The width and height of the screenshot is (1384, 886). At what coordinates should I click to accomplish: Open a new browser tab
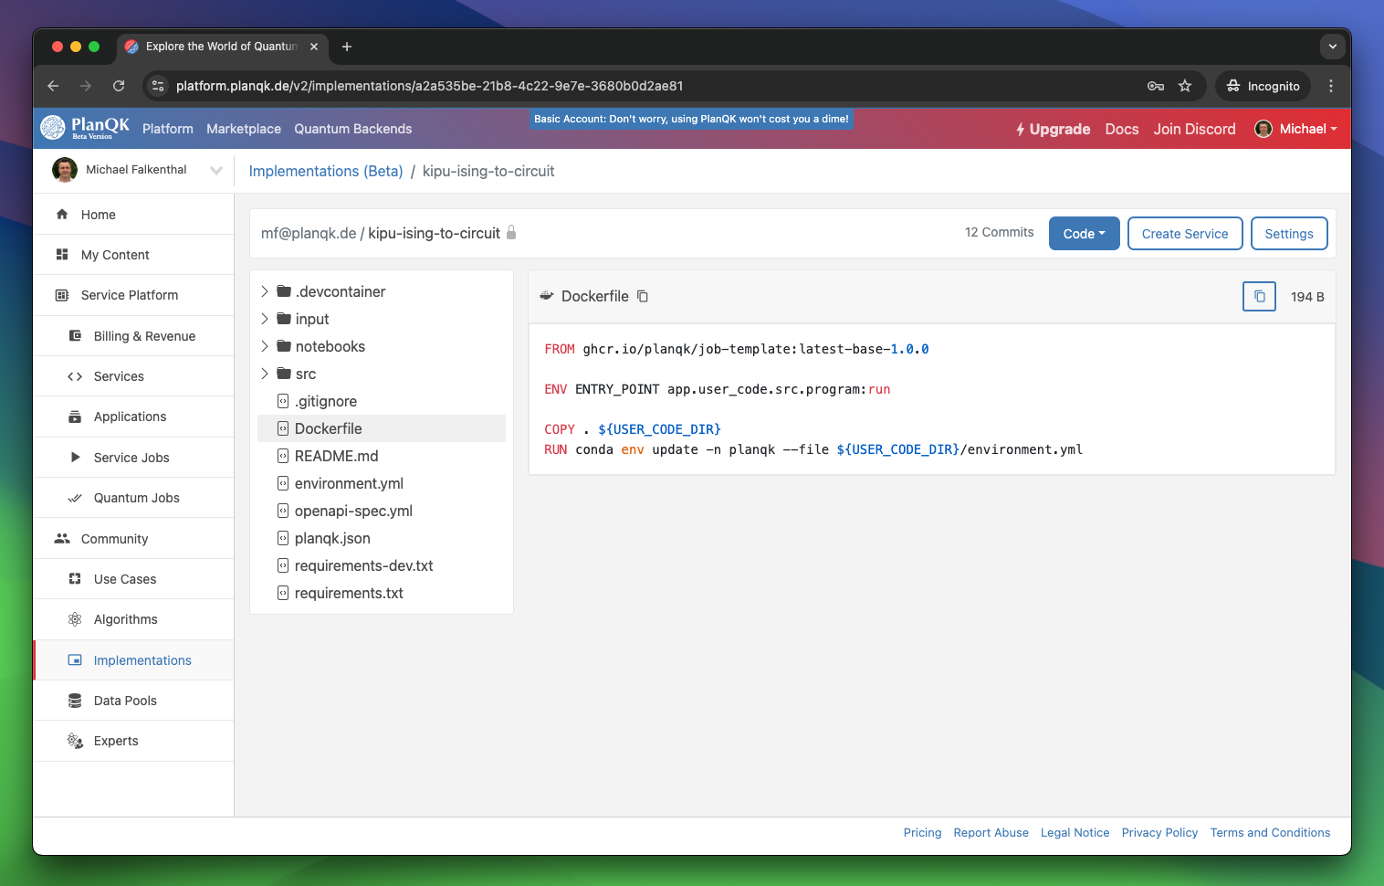[x=347, y=47]
